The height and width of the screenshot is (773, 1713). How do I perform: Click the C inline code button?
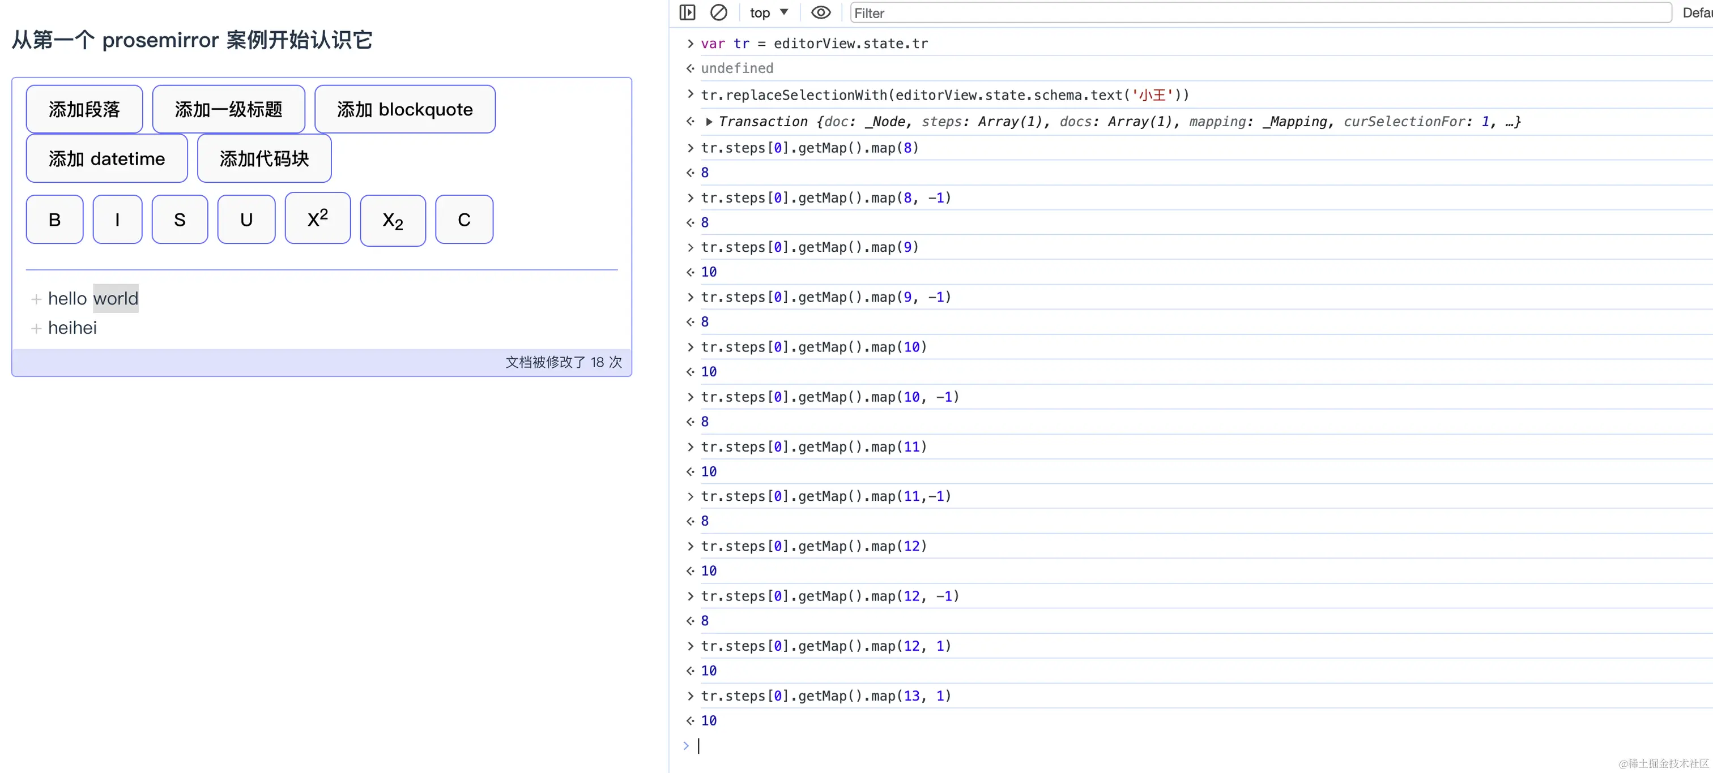[x=464, y=220]
